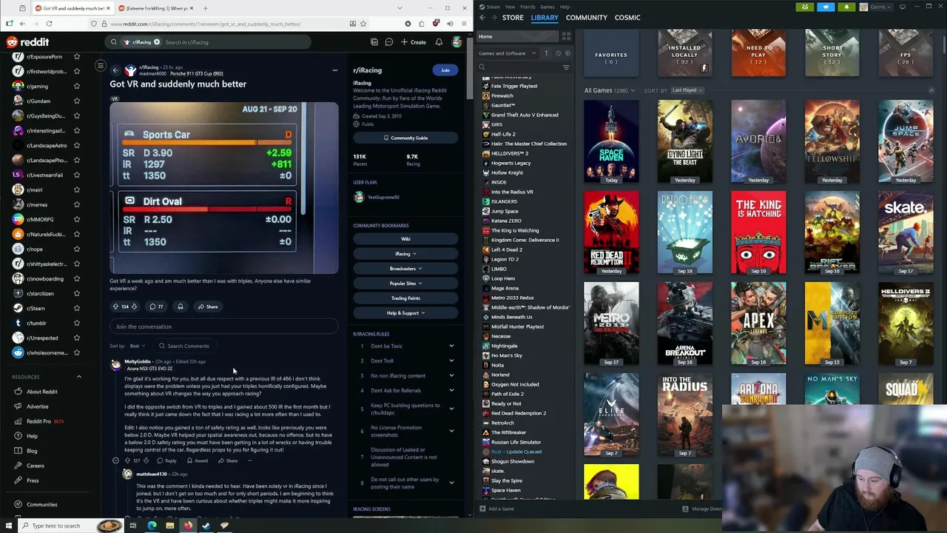Join r/iRacing community

[445, 70]
